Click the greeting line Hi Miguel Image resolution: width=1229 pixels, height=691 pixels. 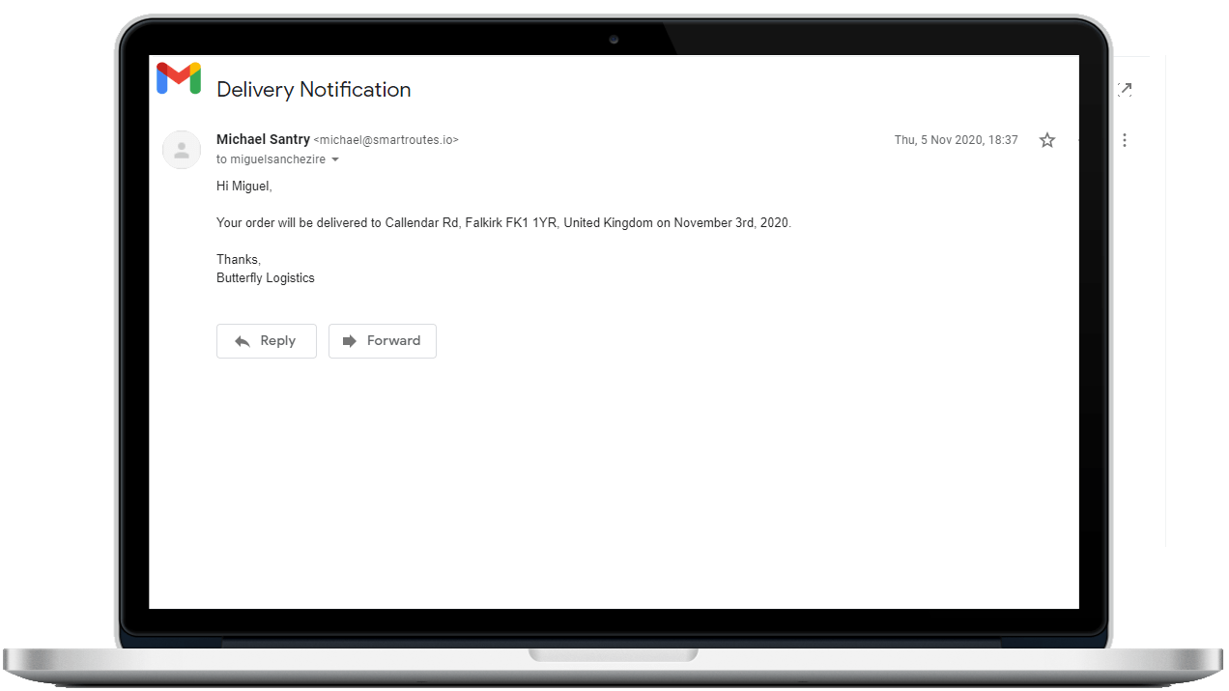click(244, 186)
